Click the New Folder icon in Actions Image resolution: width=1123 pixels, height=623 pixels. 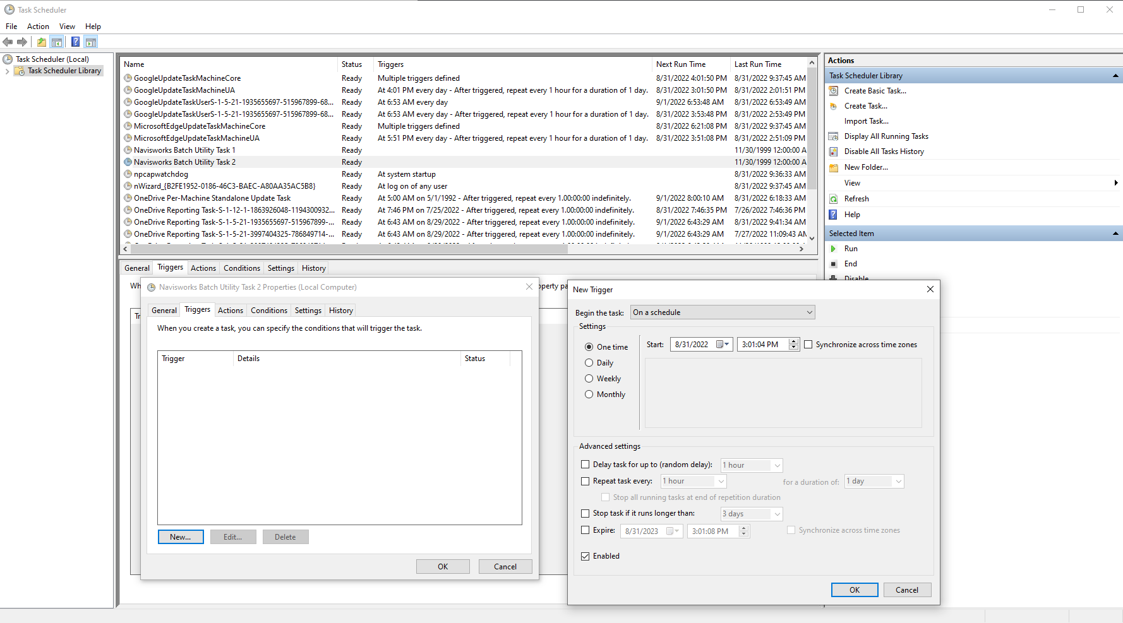pos(834,167)
